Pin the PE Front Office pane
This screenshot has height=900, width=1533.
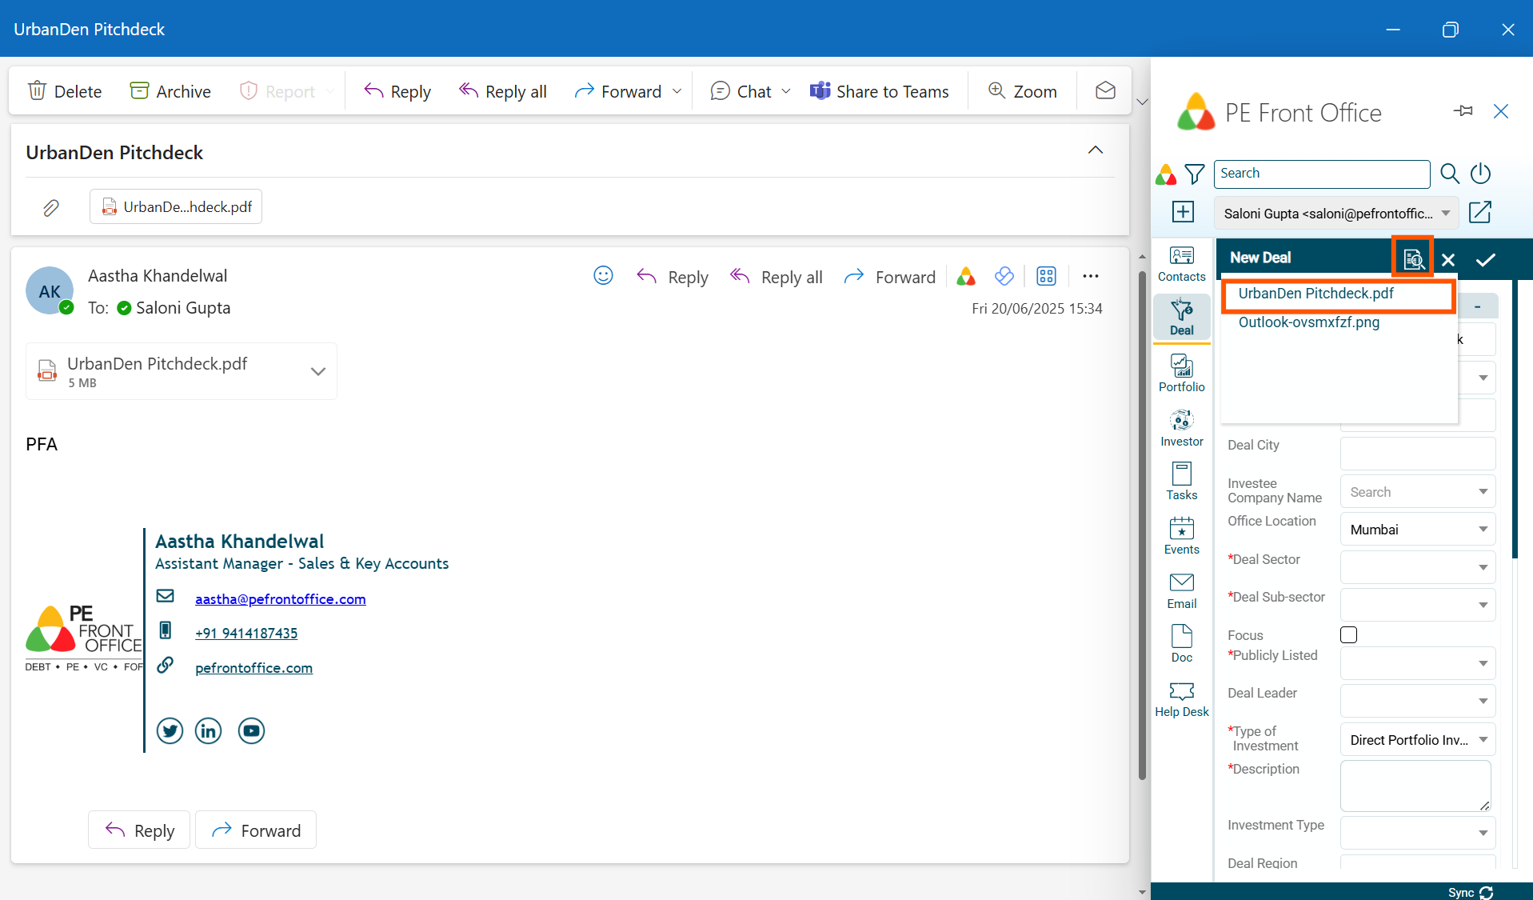1463,111
